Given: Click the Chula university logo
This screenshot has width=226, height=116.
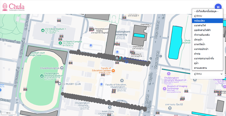Looking at the screenshot, I should (x=13, y=7).
